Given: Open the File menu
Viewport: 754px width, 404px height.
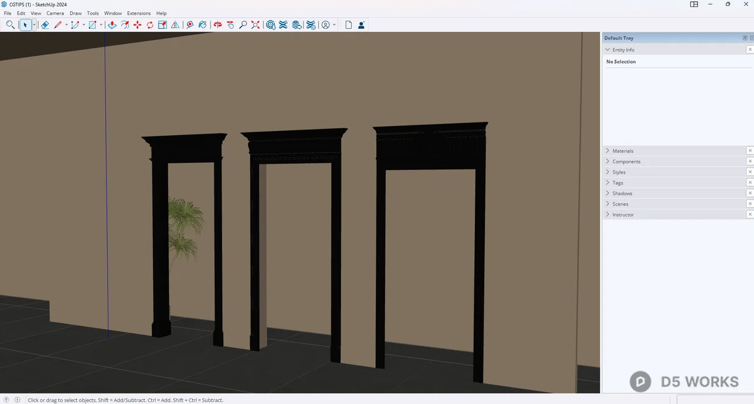Looking at the screenshot, I should (x=8, y=13).
